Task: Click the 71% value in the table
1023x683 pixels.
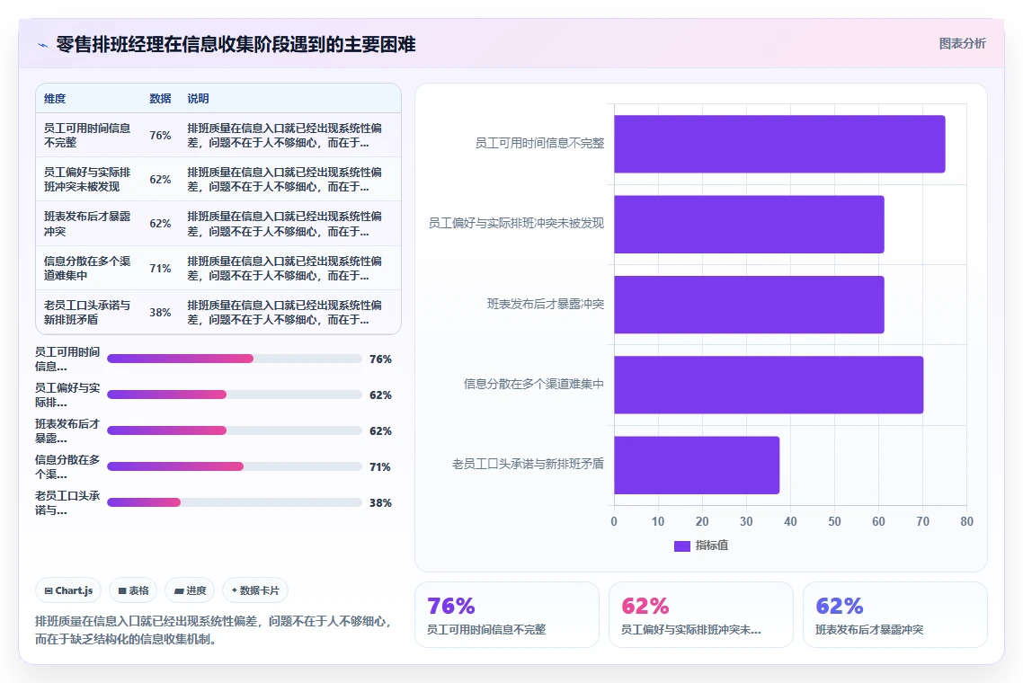Action: coord(161,269)
